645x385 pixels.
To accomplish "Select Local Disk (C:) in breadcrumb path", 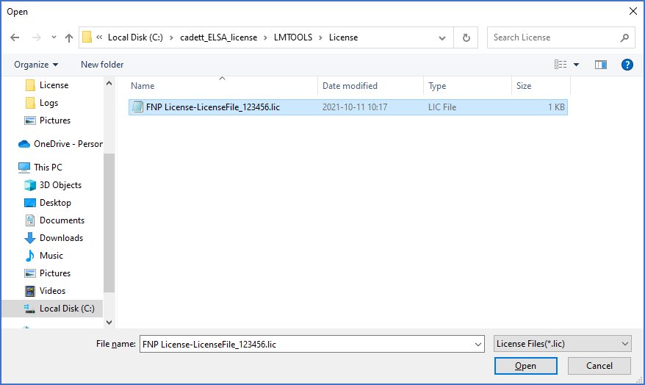I will 135,37.
